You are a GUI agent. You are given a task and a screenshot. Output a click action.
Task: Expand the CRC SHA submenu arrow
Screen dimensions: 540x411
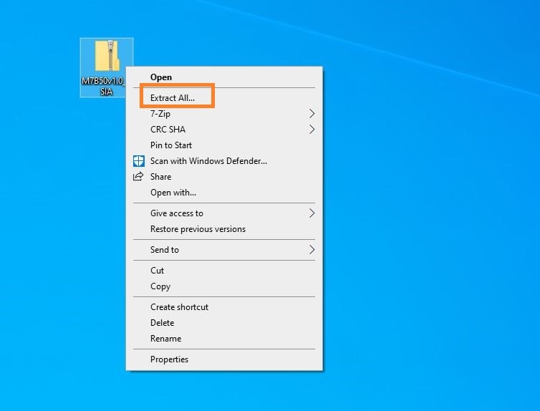(x=312, y=130)
